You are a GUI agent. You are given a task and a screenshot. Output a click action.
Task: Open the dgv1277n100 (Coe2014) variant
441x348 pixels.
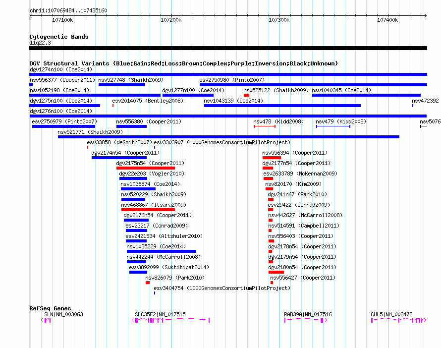coord(193,90)
